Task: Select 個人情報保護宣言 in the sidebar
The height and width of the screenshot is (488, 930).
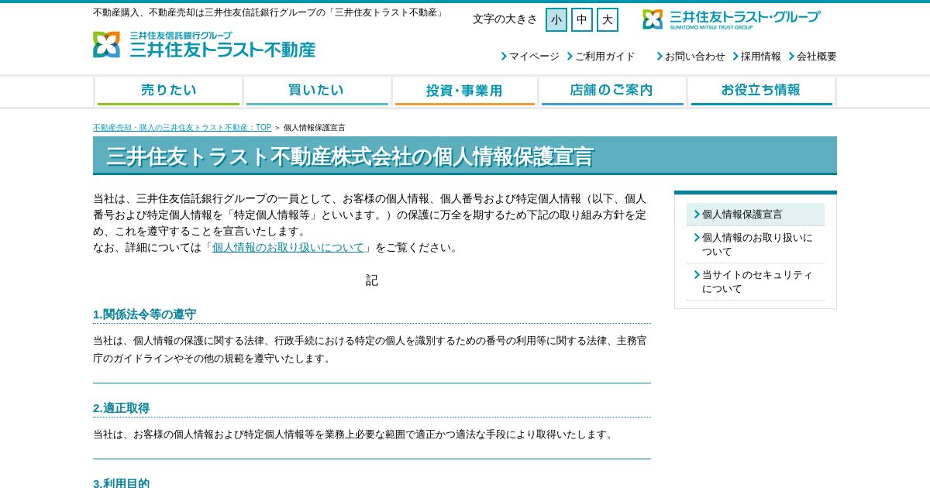Action: (x=756, y=215)
